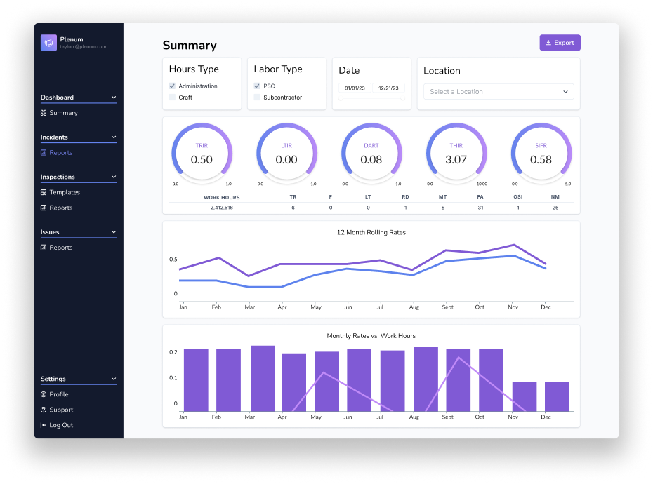
Task: Click the March bar in Monthly Rates chart
Action: tap(263, 379)
